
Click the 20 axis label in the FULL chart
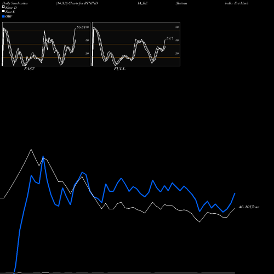coord(177,54)
